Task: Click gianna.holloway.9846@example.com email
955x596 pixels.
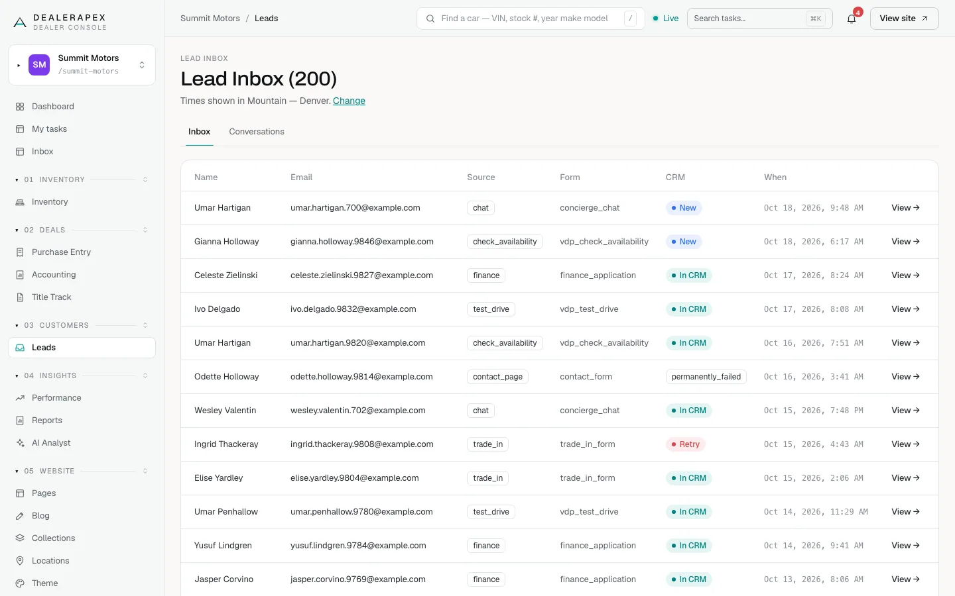Action: click(362, 242)
